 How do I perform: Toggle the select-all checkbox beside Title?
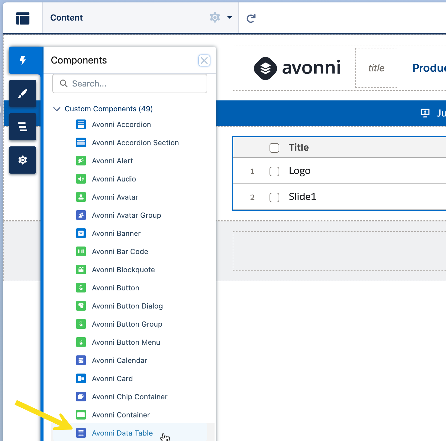[274, 148]
